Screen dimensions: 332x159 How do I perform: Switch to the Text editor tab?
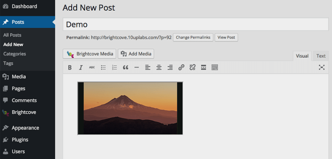coord(321,56)
